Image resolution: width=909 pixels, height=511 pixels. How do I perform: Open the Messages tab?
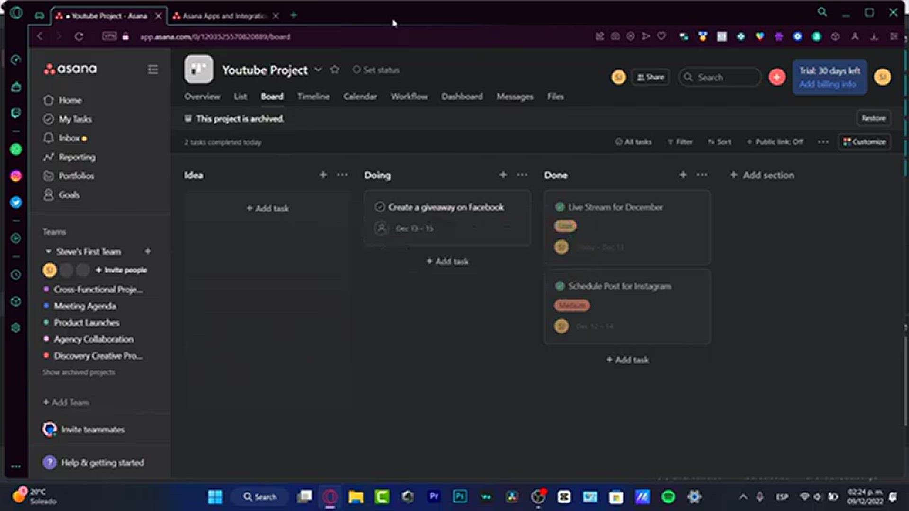(x=515, y=97)
